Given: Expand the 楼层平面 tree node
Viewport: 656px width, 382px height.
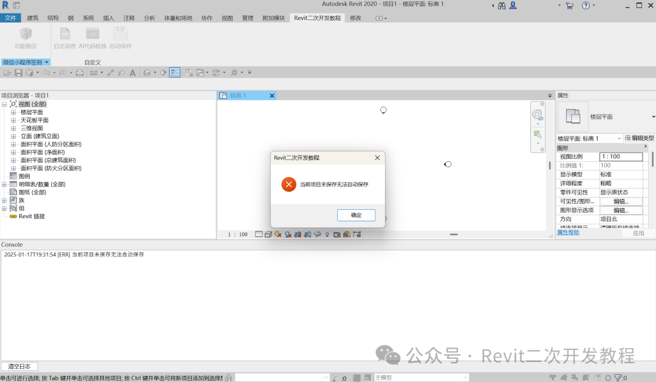Looking at the screenshot, I should tap(13, 112).
